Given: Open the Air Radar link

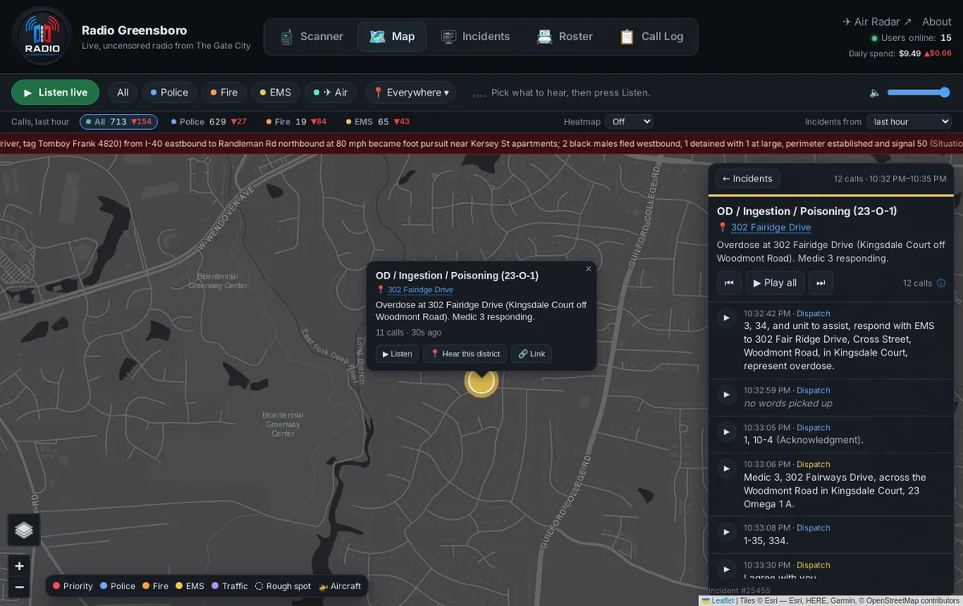Looking at the screenshot, I should tap(877, 22).
